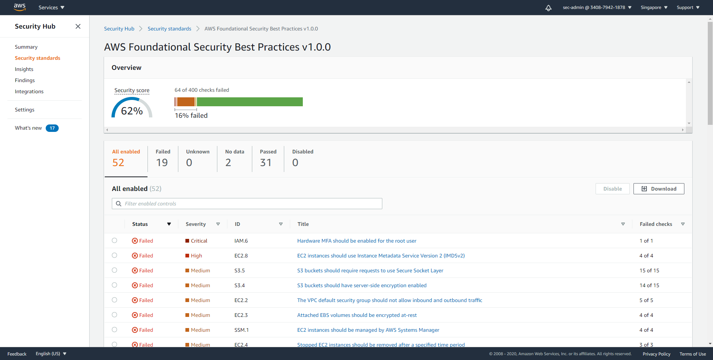Screen dimensions: 713x360
Task: Click the orange failed segment of checks bar
Action: 186,102
